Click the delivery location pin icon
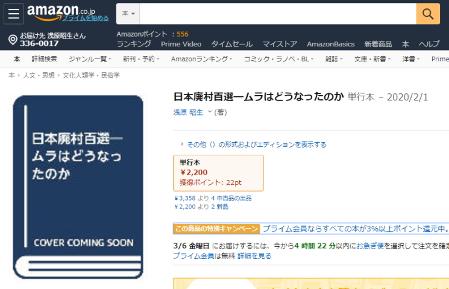 coord(13,40)
